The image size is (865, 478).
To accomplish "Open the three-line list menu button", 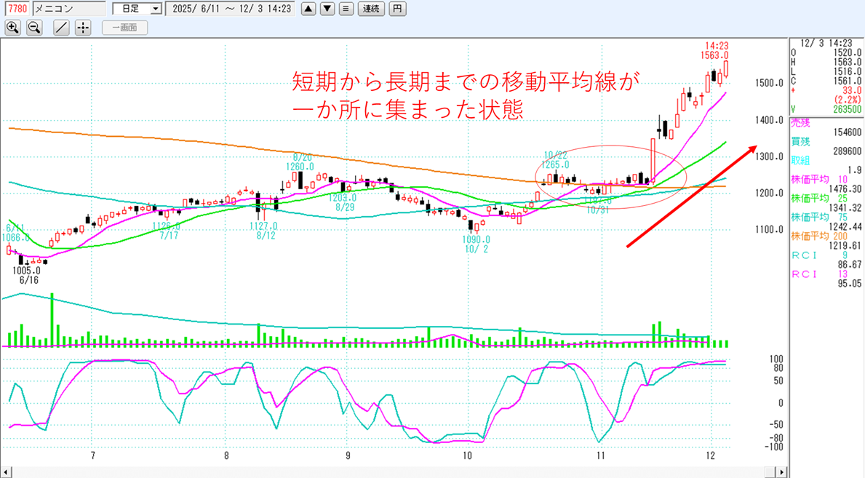I will 346,9.
